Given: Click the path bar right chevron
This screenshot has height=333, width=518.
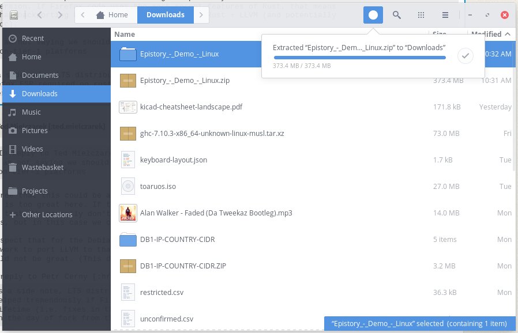Looking at the screenshot, I should 201,15.
